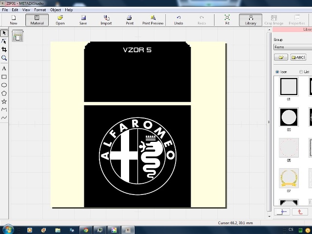Screen dimensions: 312x234
Task: Choose the Rectangle shape tool
Action: pos(4,77)
